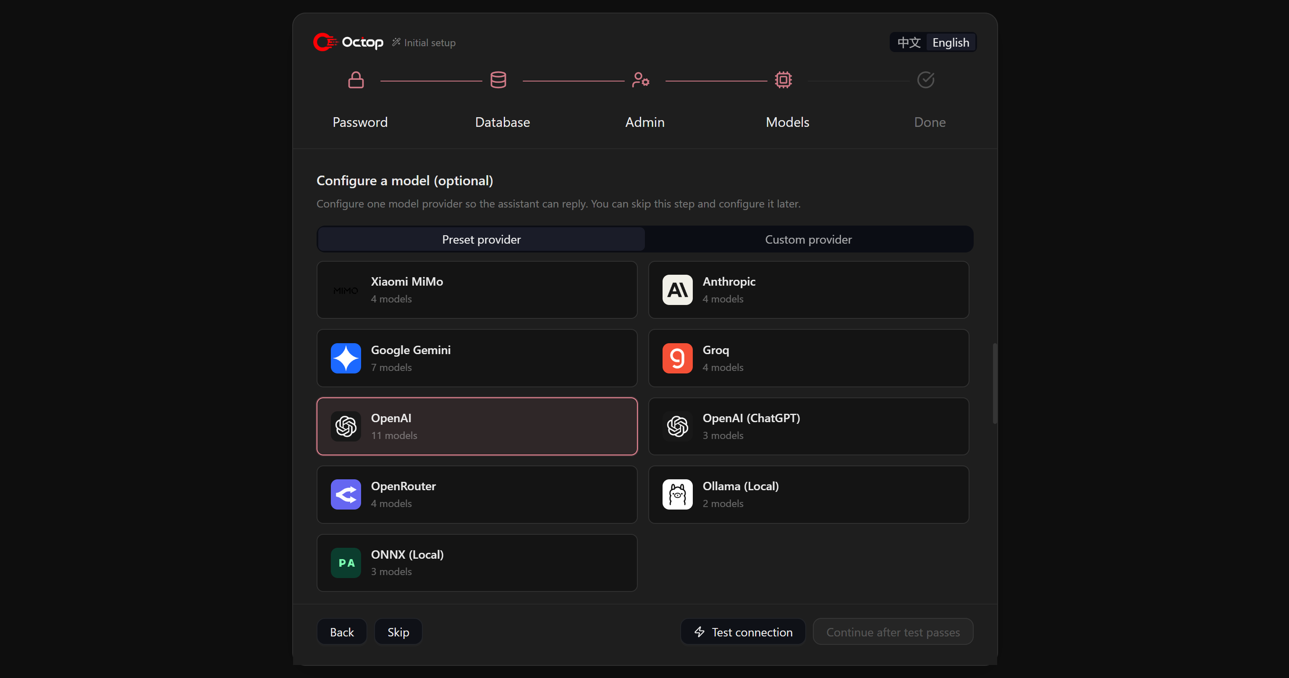Click the OpenAI (ChatGPT) logo icon

point(678,427)
